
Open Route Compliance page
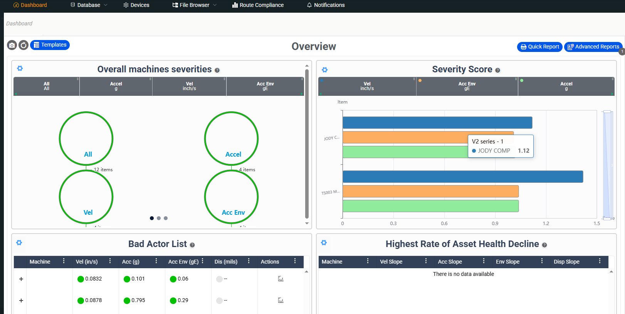258,5
